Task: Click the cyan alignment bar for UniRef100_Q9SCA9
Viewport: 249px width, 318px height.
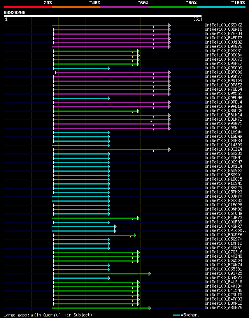Action: point(82,68)
